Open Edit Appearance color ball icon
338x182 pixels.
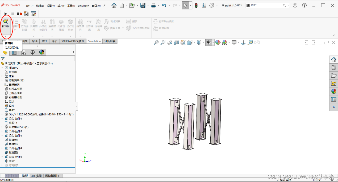coord(218,42)
